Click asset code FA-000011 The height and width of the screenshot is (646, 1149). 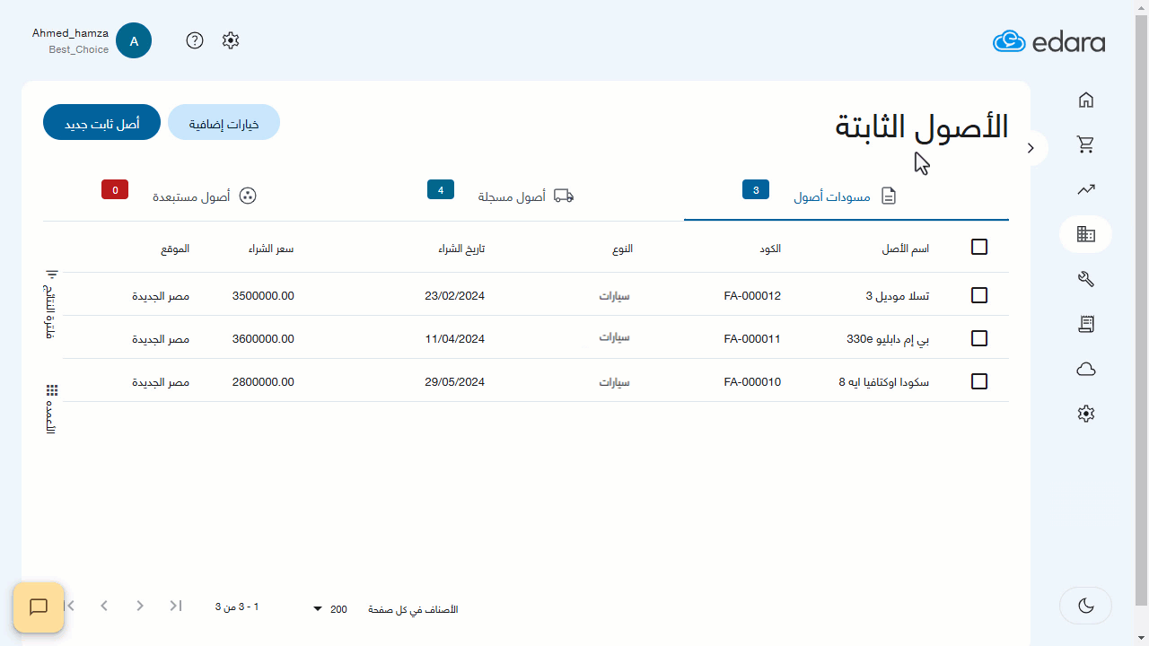click(x=752, y=339)
